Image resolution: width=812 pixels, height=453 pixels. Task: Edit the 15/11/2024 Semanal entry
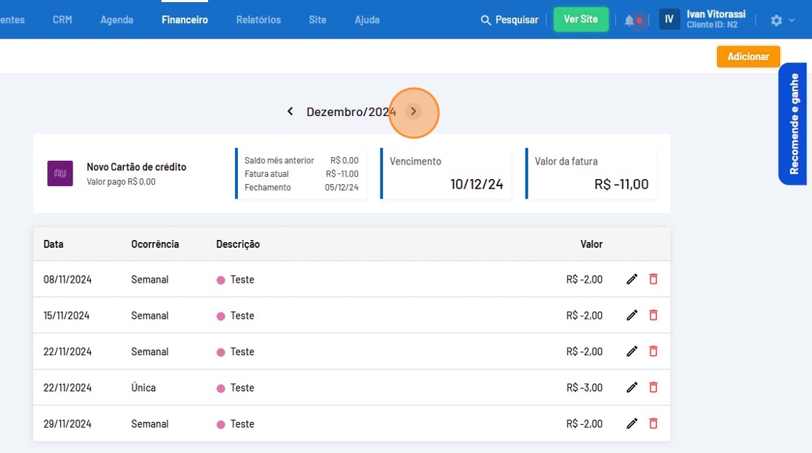[x=631, y=315]
